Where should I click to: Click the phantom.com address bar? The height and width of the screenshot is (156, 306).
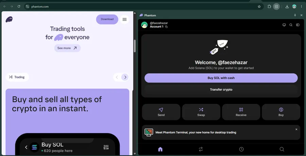point(143,6)
